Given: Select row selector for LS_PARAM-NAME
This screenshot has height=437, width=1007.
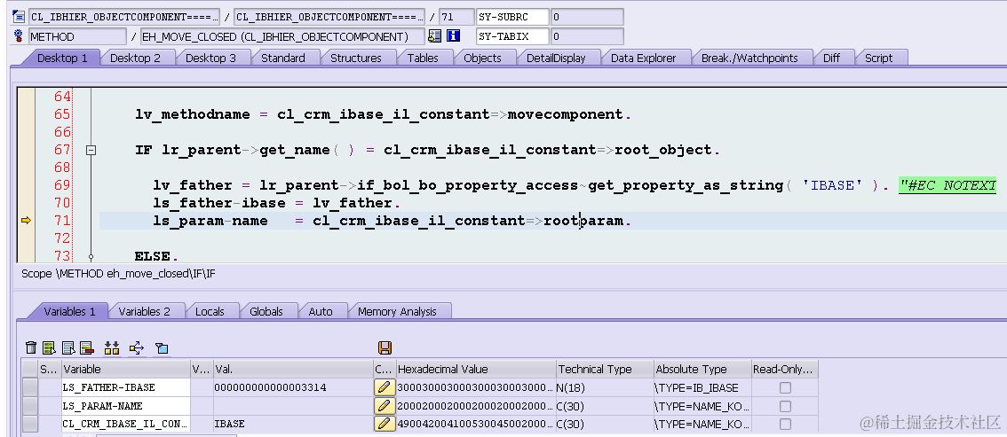Looking at the screenshot, I should 29,406.
